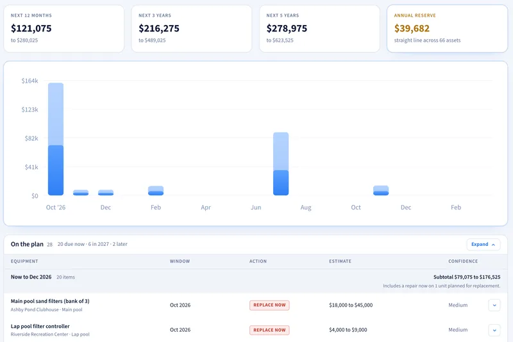
Task: Open Main pool sand filters equipment name
Action: (50, 301)
